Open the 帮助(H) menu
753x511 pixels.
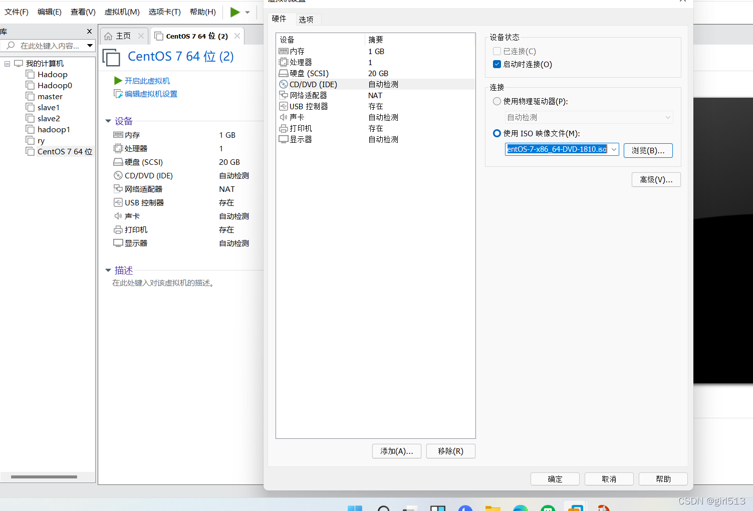(203, 12)
